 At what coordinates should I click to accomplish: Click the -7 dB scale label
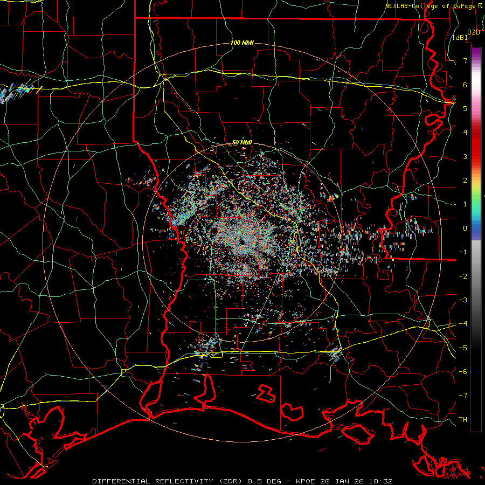click(463, 396)
